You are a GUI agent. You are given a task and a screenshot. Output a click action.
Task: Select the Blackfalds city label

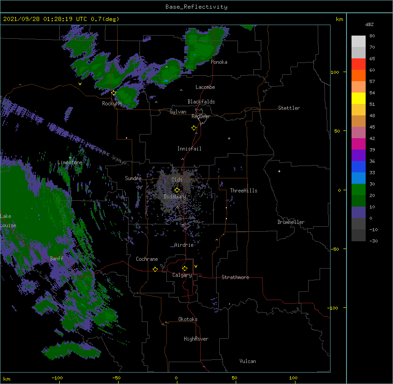(201, 102)
